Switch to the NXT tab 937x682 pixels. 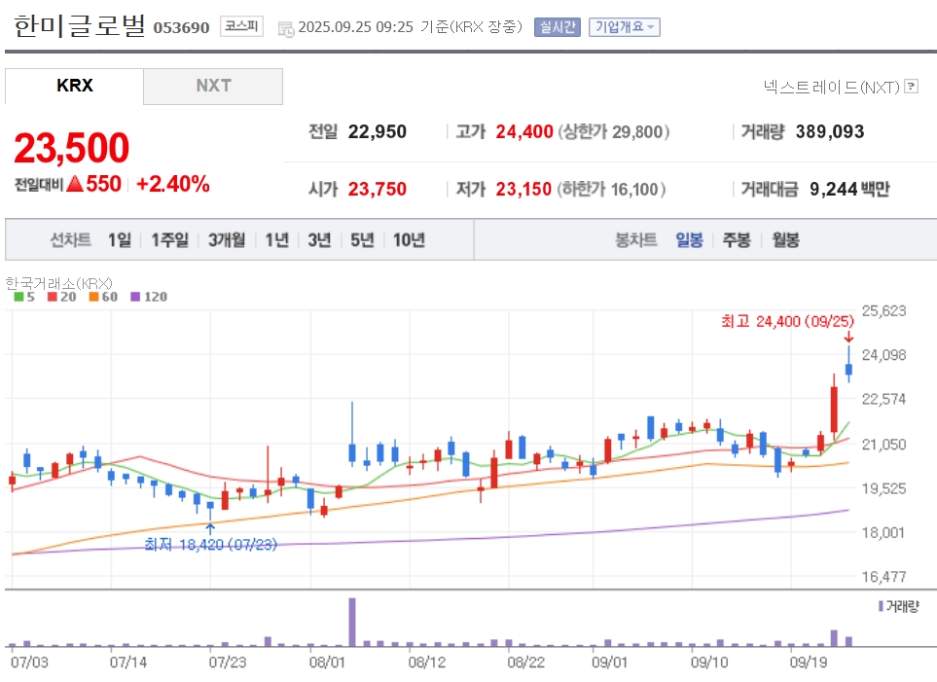click(213, 86)
